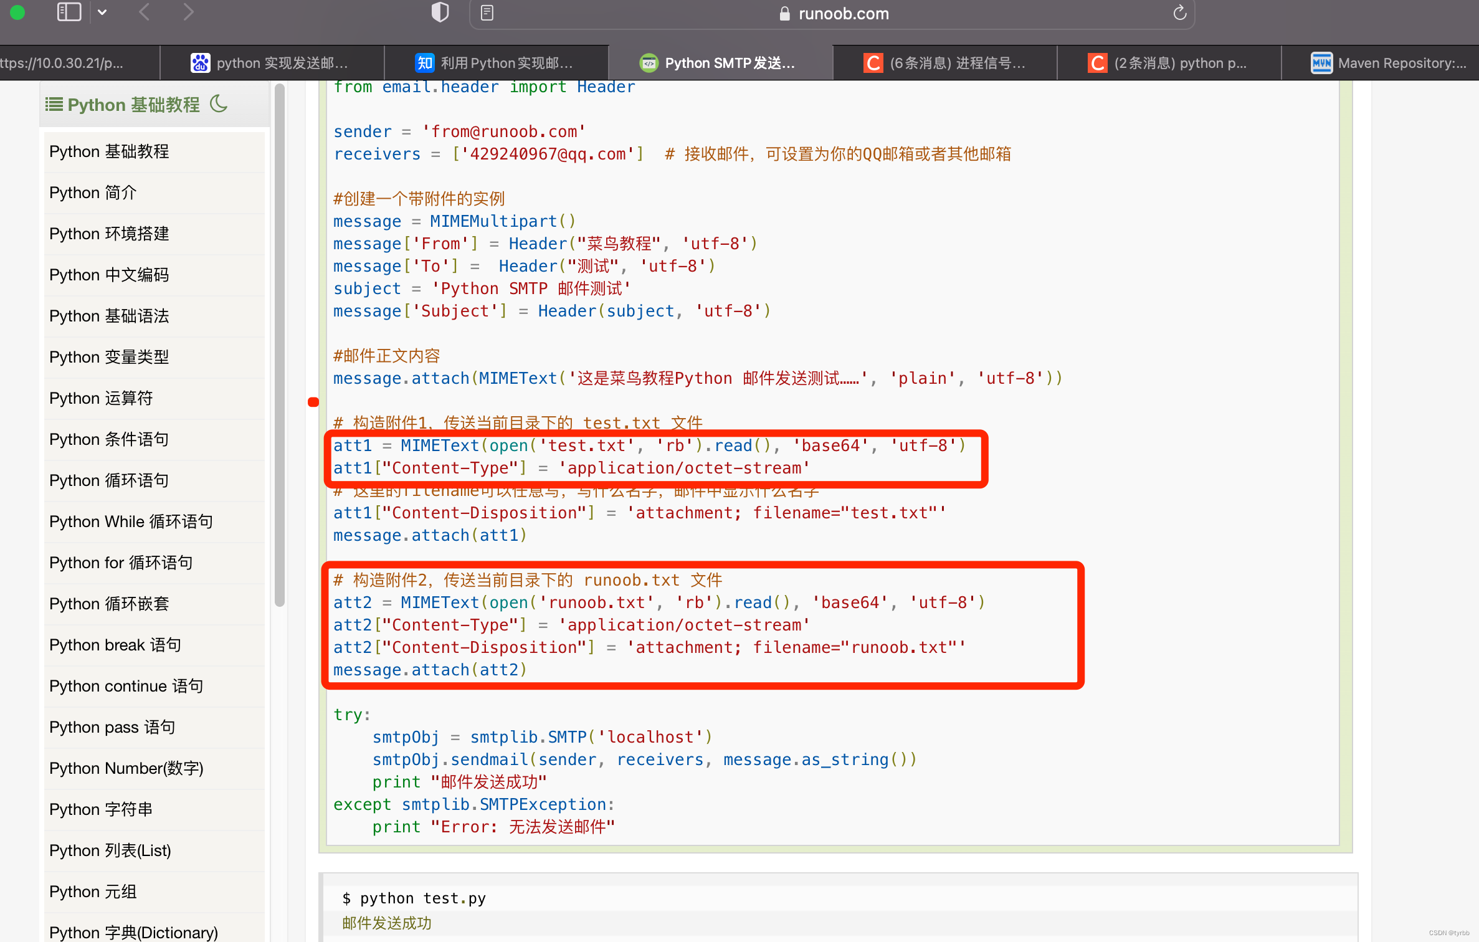The height and width of the screenshot is (942, 1479).
Task: Click the 'from email.header import Header' line
Action: [x=484, y=87]
